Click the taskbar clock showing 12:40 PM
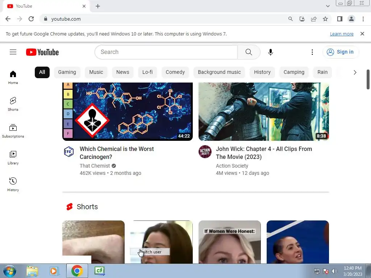 pos(353,271)
